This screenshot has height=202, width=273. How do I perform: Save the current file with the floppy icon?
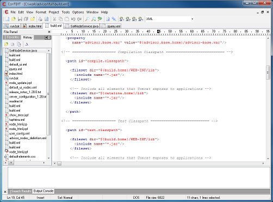(x=20, y=19)
